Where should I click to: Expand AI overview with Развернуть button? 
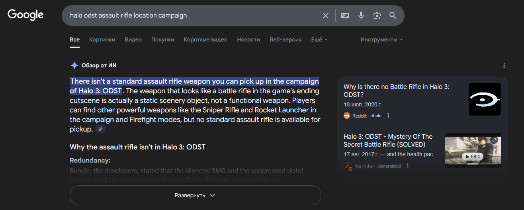pyautogui.click(x=195, y=195)
